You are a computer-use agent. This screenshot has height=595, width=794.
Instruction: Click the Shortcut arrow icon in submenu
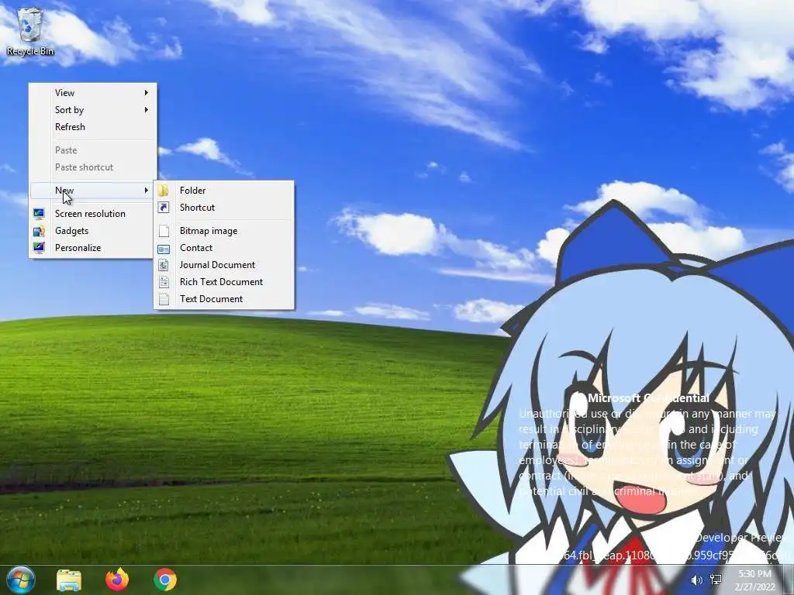coord(164,208)
